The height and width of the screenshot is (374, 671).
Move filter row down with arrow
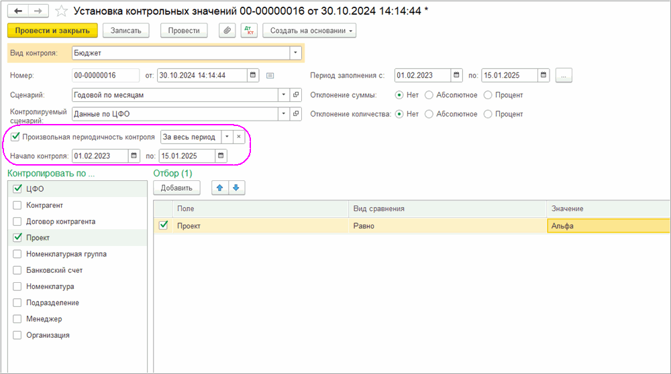coord(236,188)
